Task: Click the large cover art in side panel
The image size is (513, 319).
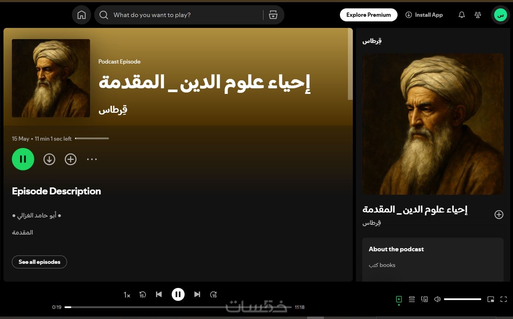Action: point(433,124)
